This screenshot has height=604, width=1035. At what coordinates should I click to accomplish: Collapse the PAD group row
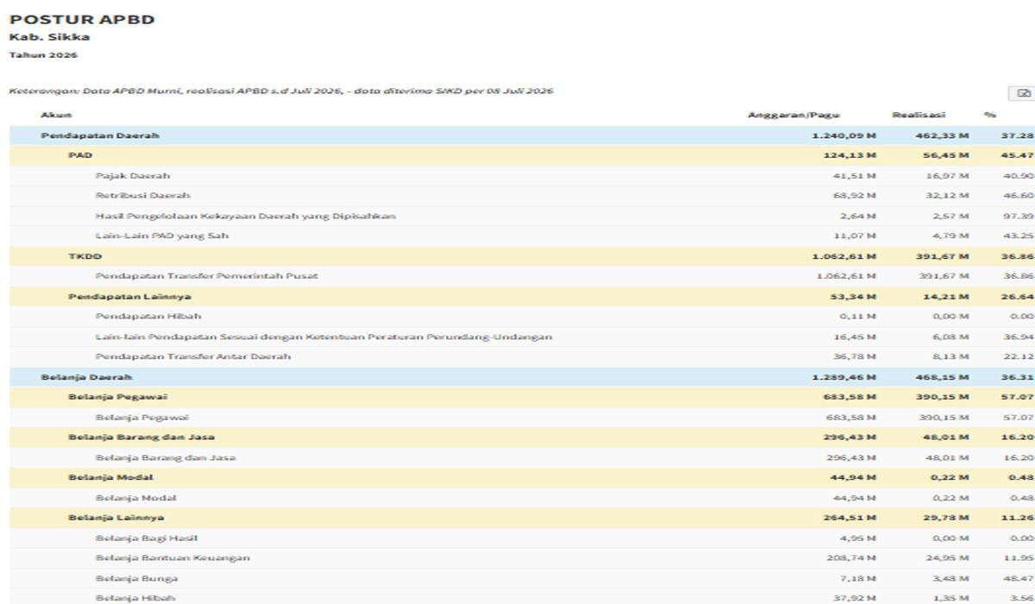[x=523, y=155]
